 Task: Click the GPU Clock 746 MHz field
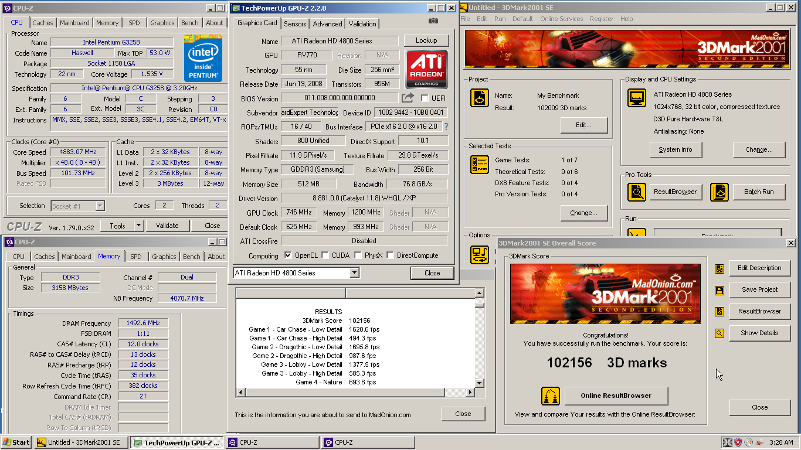pos(299,212)
